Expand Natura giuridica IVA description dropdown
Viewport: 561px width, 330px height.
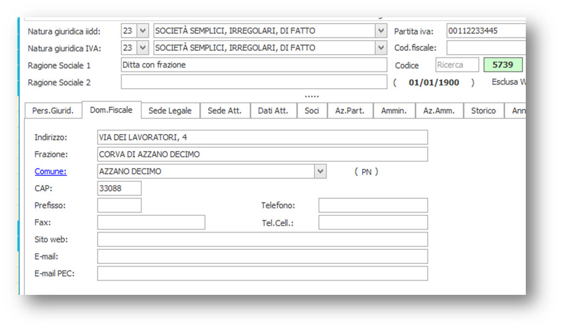click(x=381, y=48)
